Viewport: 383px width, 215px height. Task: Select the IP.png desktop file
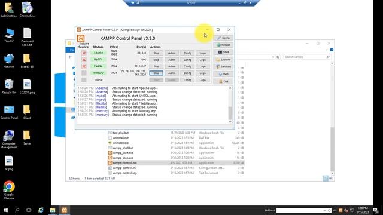(x=9, y=163)
